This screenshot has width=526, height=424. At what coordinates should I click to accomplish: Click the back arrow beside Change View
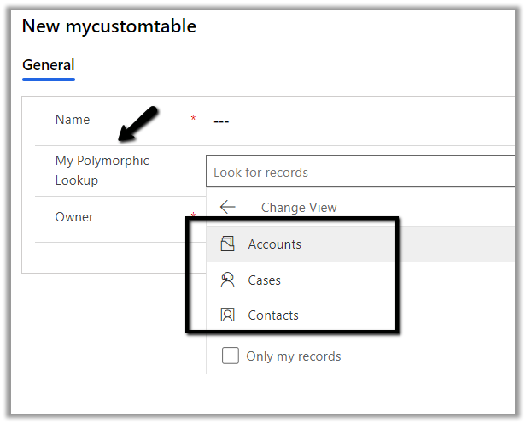tap(227, 207)
